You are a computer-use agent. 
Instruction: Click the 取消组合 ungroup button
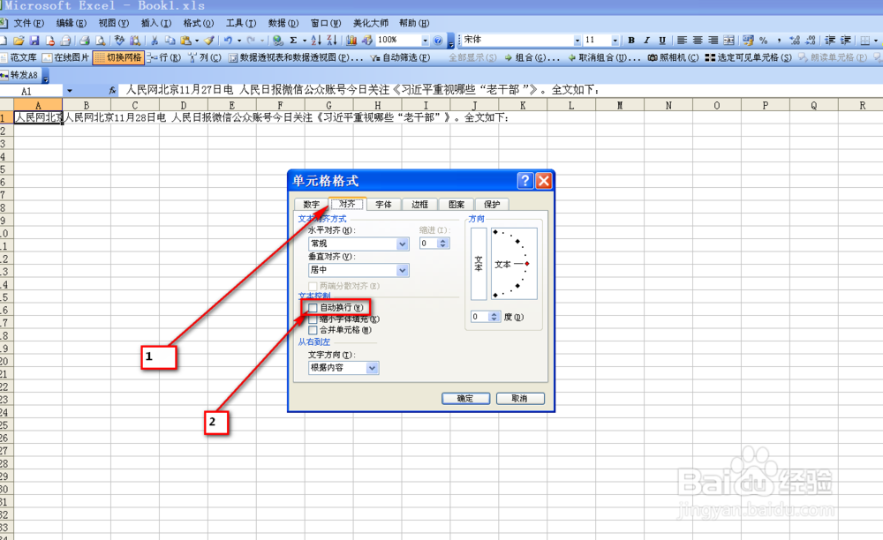(604, 57)
